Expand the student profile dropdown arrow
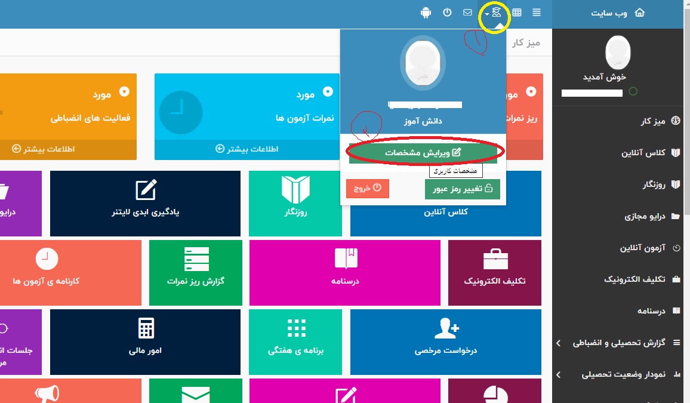690x403 pixels. tap(487, 14)
